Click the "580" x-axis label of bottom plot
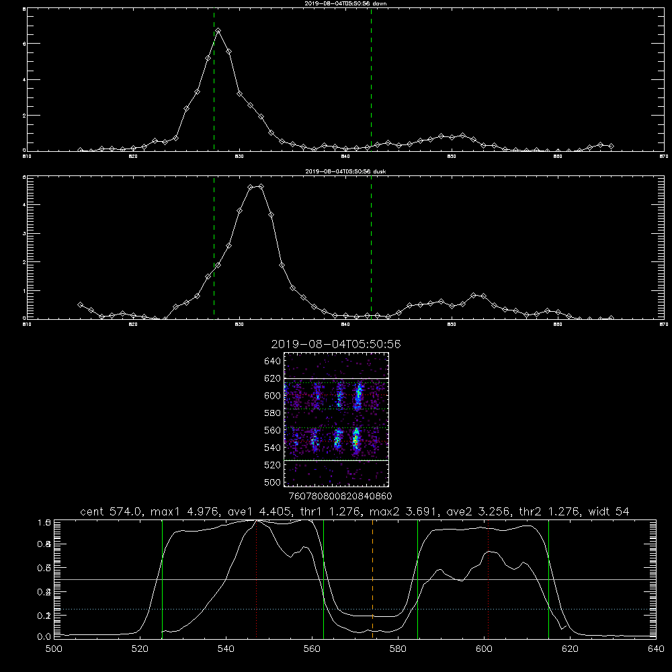This screenshot has height=672, width=672. 398,648
